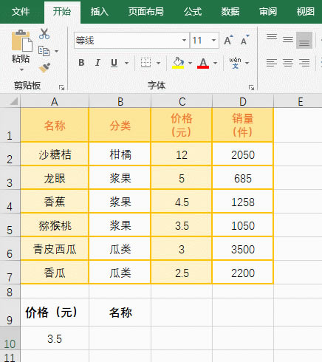Switch to the 开始 tab
This screenshot has width=322, height=362.
62,12
